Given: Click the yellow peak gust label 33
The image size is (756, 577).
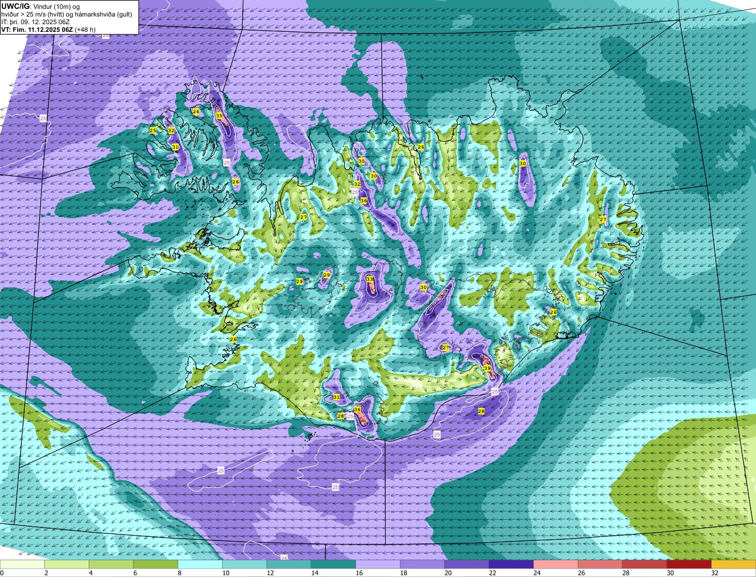Looking at the screenshot, I should 370,279.
